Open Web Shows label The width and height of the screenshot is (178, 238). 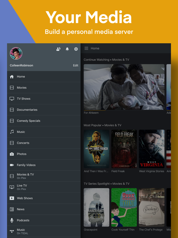[25, 198]
